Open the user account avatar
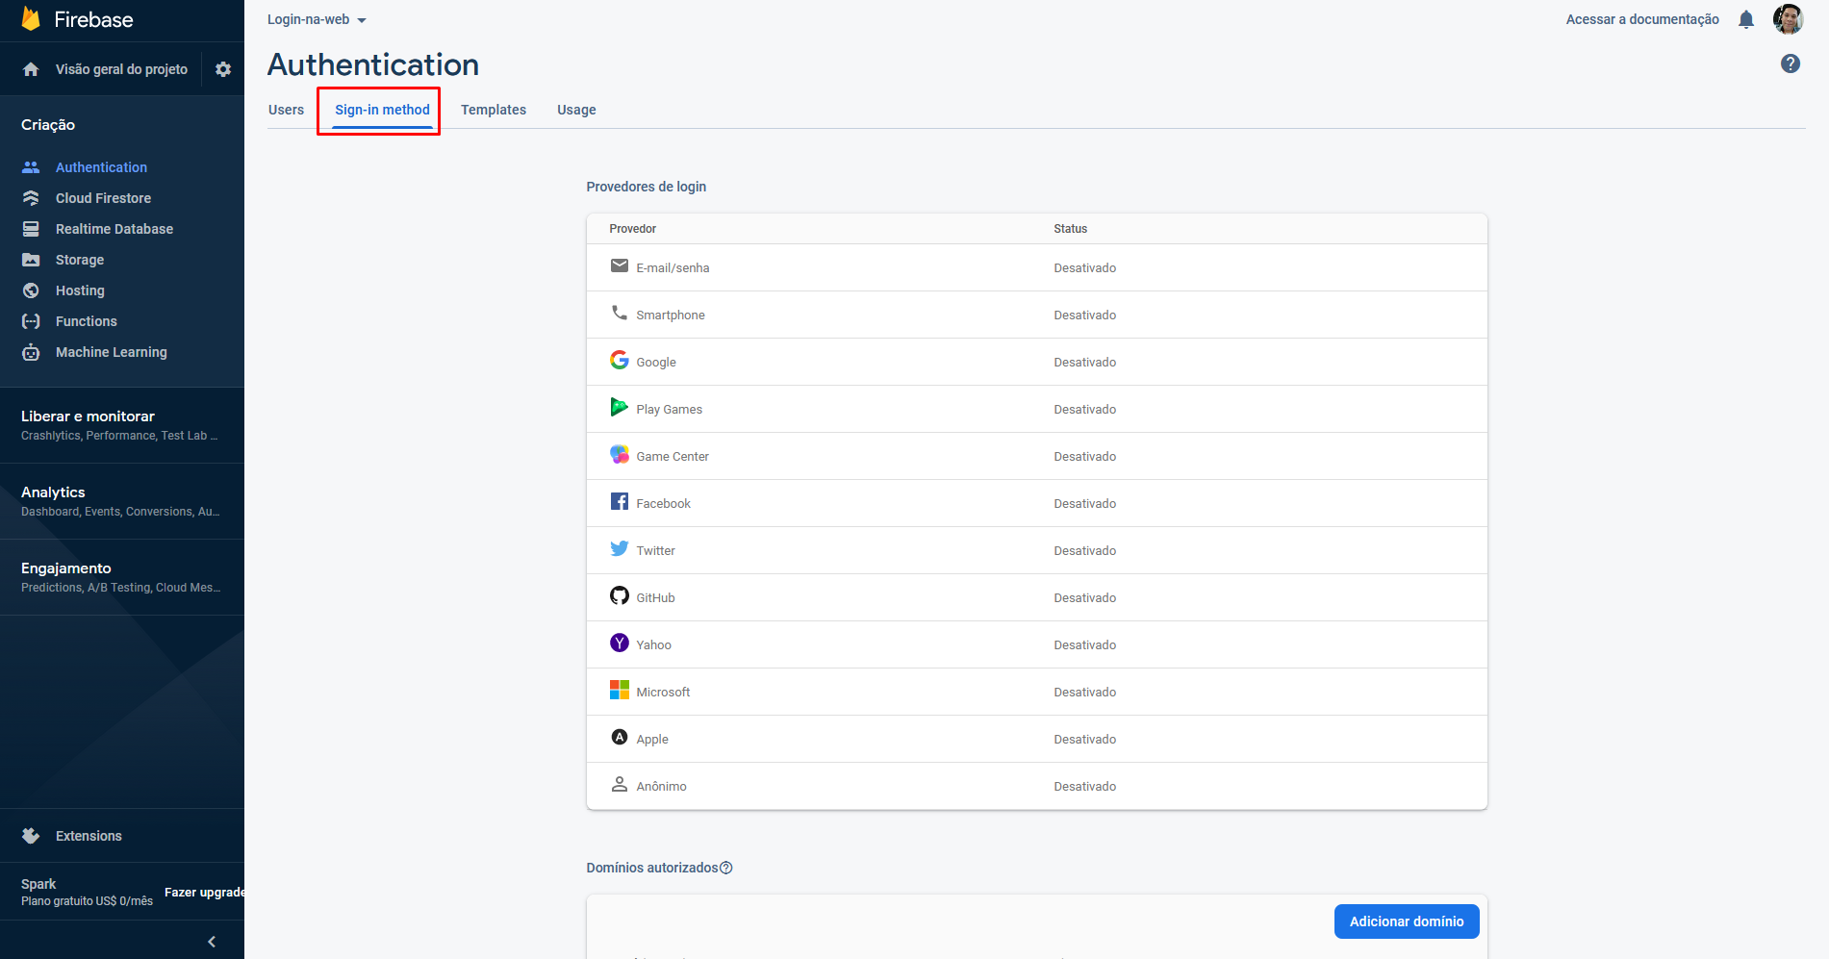 (1788, 19)
